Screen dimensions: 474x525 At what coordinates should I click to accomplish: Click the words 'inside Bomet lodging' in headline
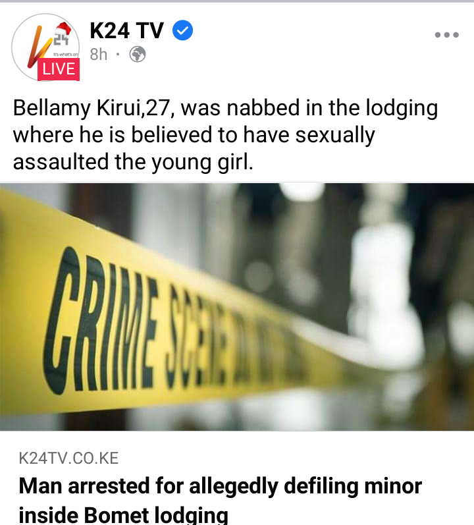(x=123, y=514)
